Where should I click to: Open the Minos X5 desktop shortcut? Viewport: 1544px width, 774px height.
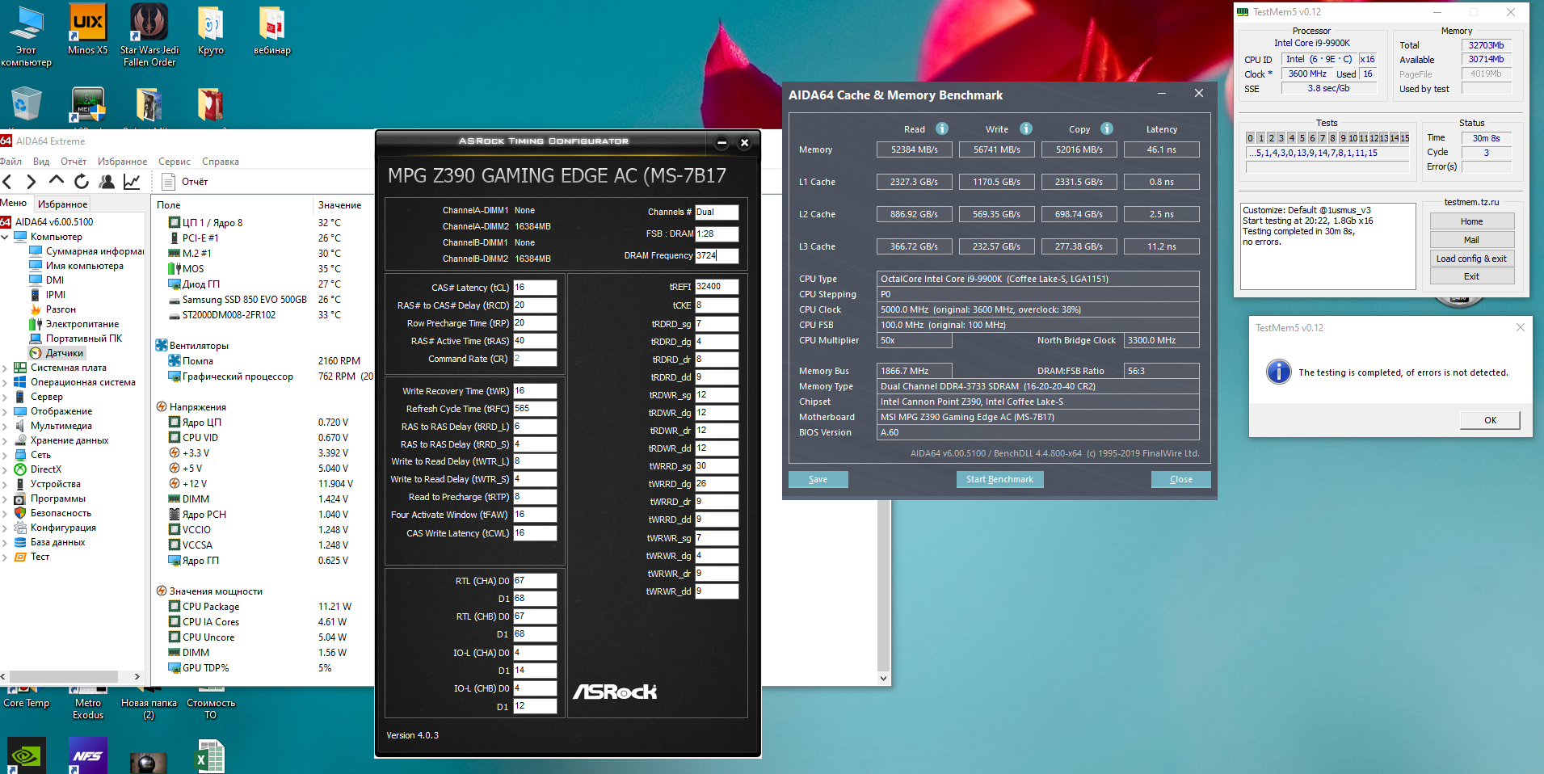[87, 30]
